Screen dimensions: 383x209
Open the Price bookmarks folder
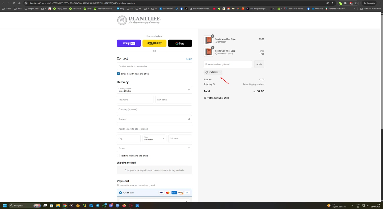point(18,9)
